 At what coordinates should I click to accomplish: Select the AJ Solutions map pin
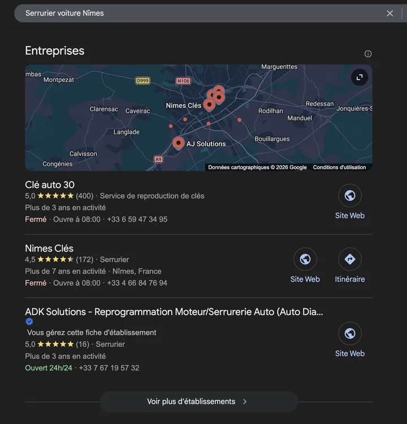point(179,143)
